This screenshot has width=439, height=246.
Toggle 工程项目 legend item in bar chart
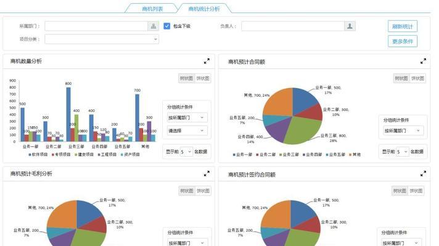107,154
